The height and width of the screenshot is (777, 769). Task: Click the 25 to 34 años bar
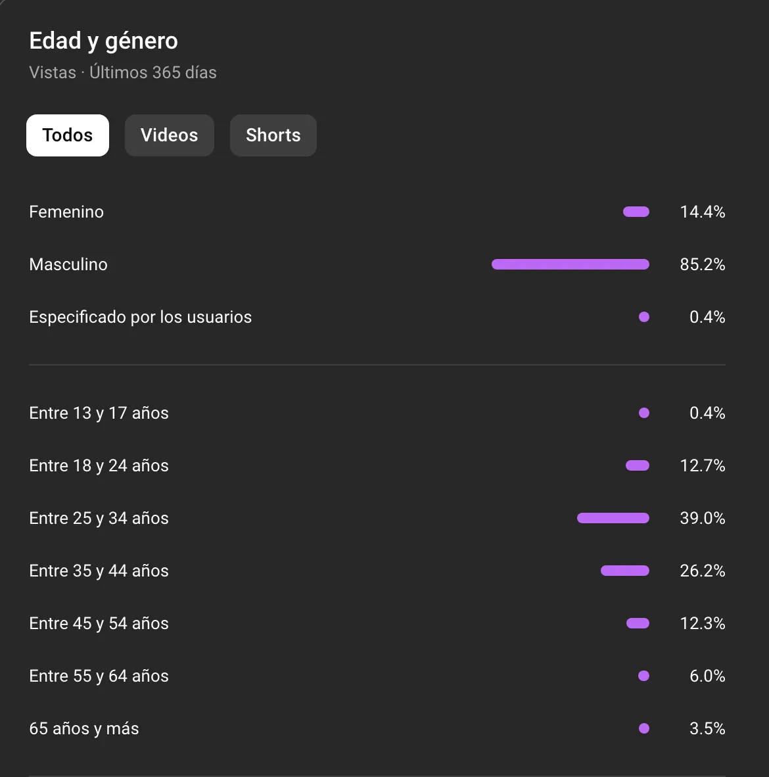pos(613,518)
